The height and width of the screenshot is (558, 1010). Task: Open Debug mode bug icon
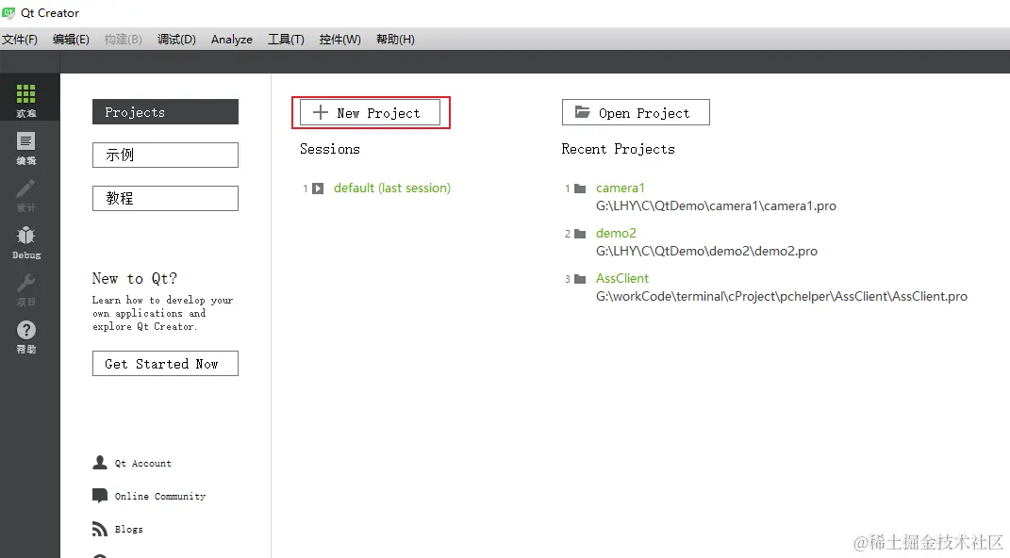point(25,236)
